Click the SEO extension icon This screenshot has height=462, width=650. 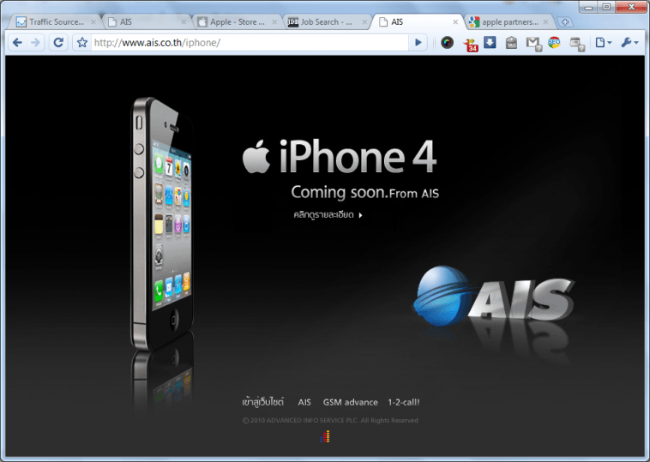click(x=555, y=42)
